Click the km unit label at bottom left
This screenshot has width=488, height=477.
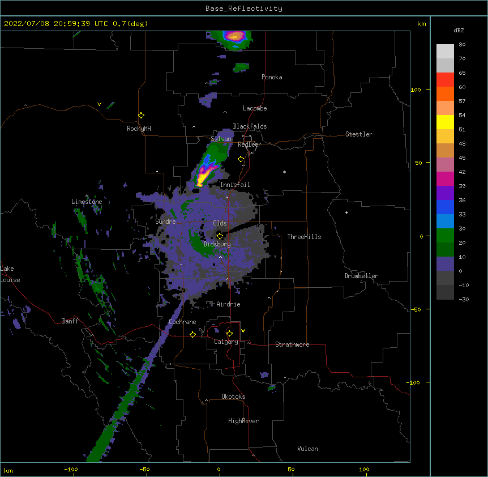pos(8,471)
